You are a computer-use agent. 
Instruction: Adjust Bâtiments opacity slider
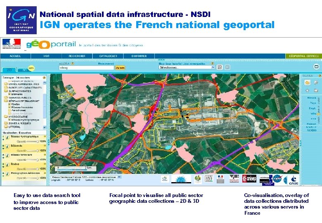click(x=32, y=150)
